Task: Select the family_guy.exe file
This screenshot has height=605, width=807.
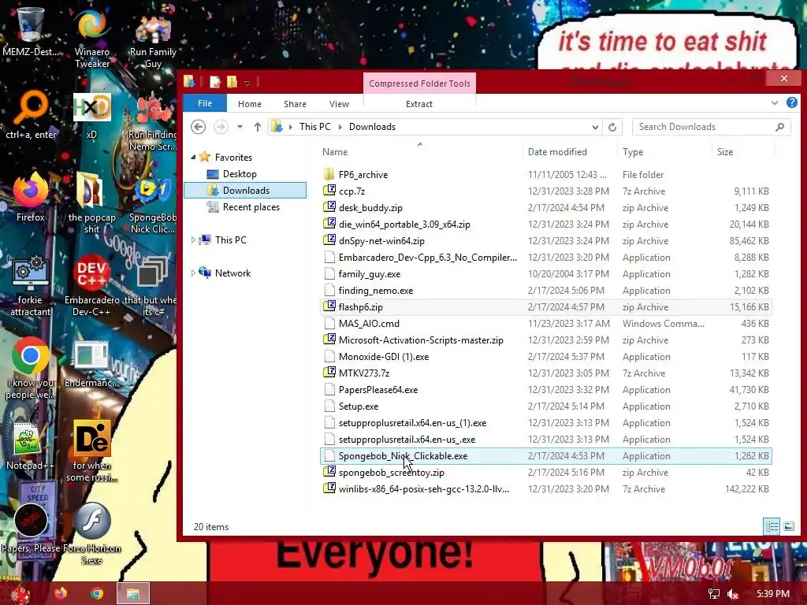Action: [x=545, y=273]
